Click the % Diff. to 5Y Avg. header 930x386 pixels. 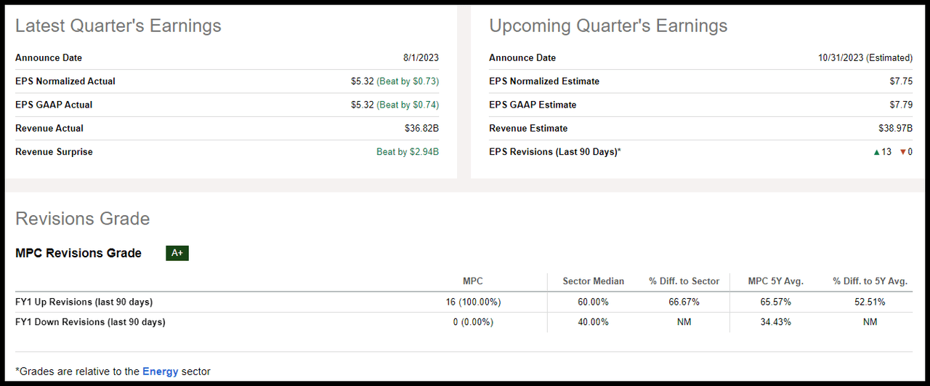click(x=870, y=281)
